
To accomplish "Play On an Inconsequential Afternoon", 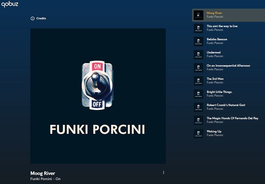I will click(229, 66).
